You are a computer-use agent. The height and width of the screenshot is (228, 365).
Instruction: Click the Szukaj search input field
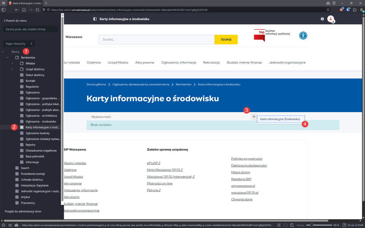coord(156,39)
